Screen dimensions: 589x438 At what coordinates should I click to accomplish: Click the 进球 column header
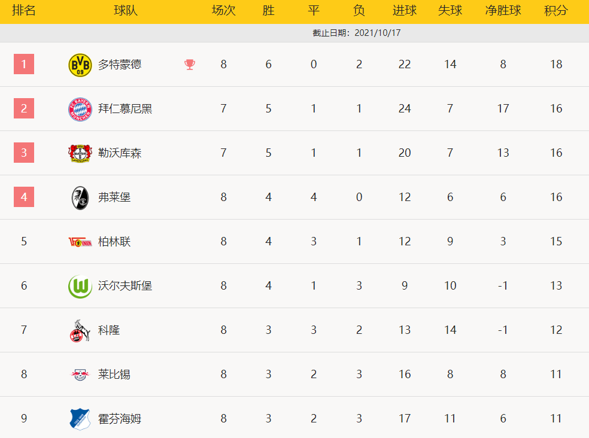[405, 11]
